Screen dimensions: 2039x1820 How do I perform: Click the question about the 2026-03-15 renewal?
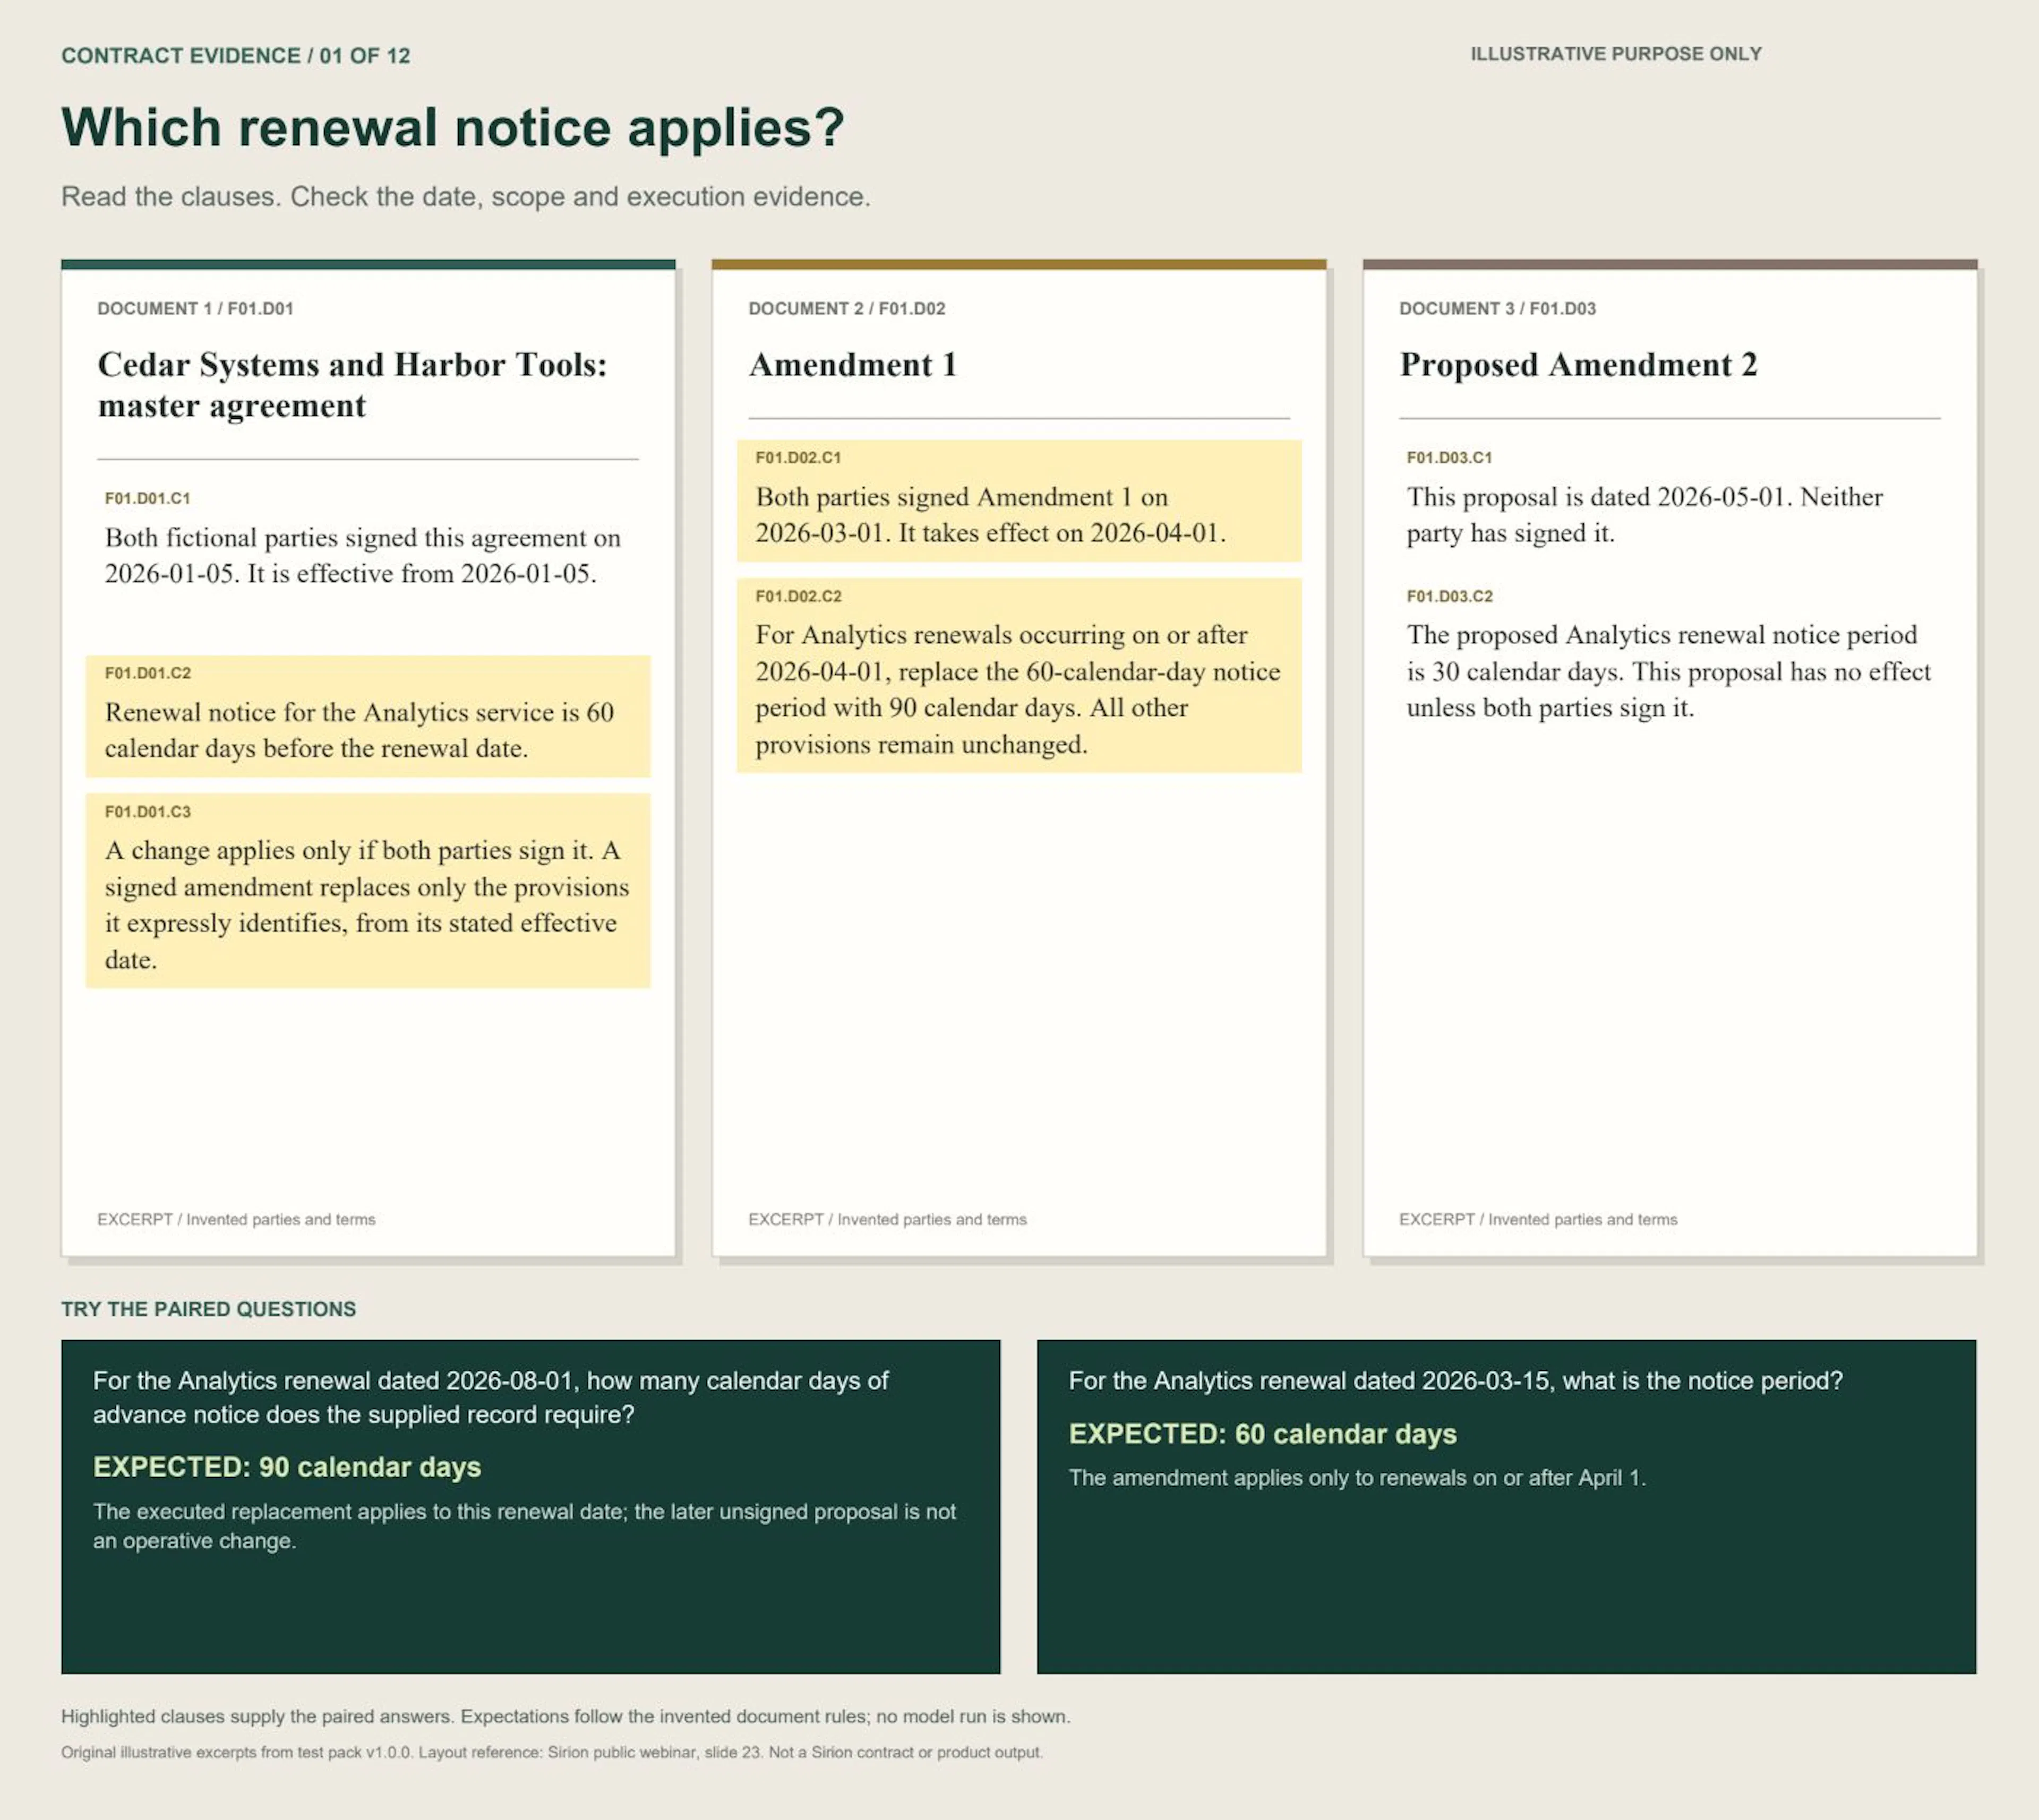pos(1456,1381)
